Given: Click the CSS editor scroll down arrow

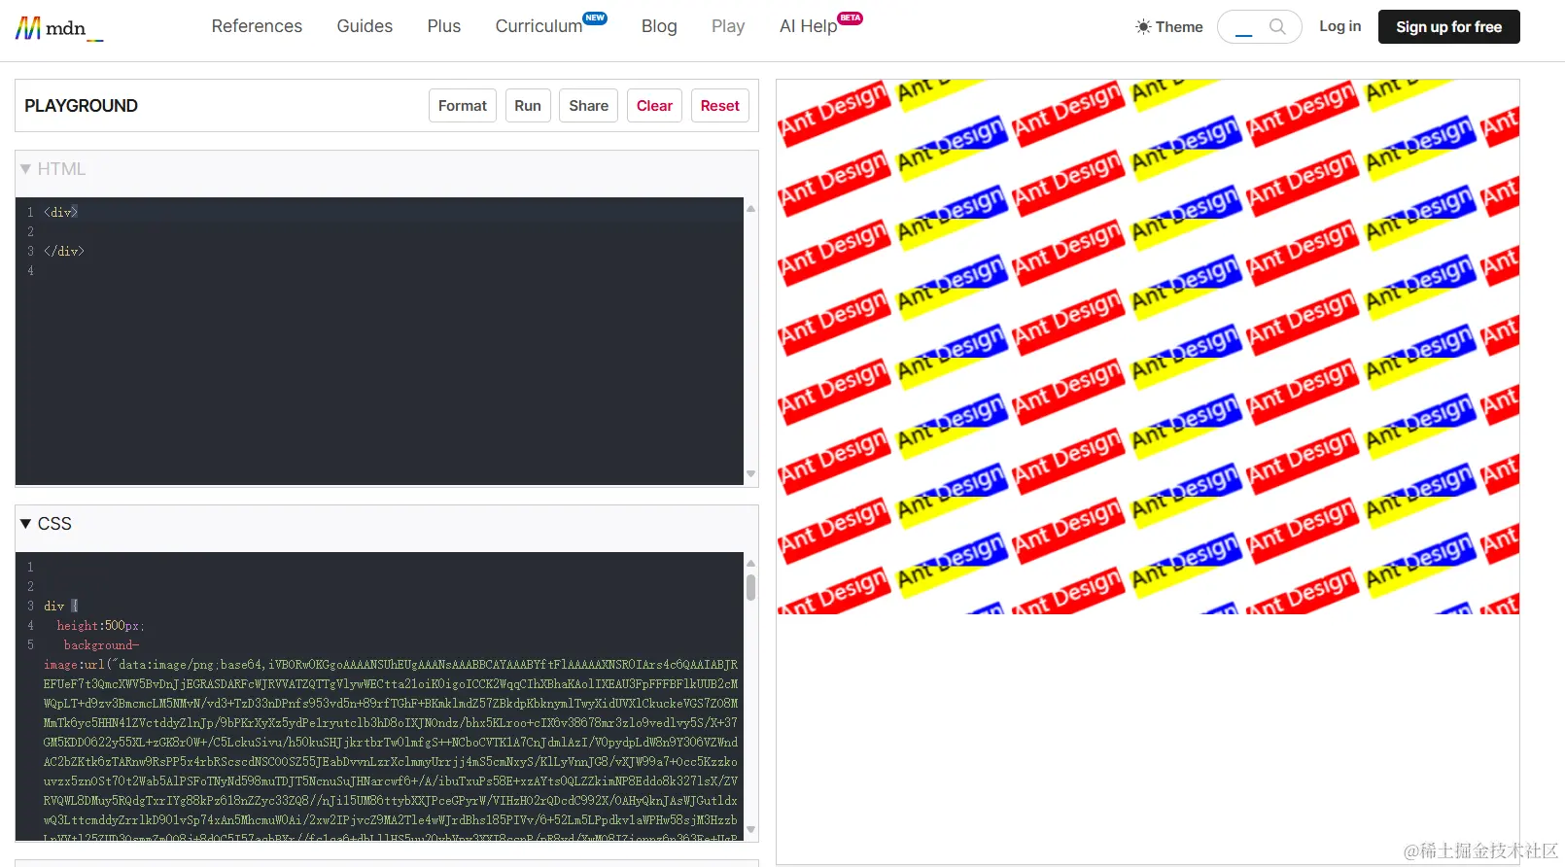Looking at the screenshot, I should 750,829.
